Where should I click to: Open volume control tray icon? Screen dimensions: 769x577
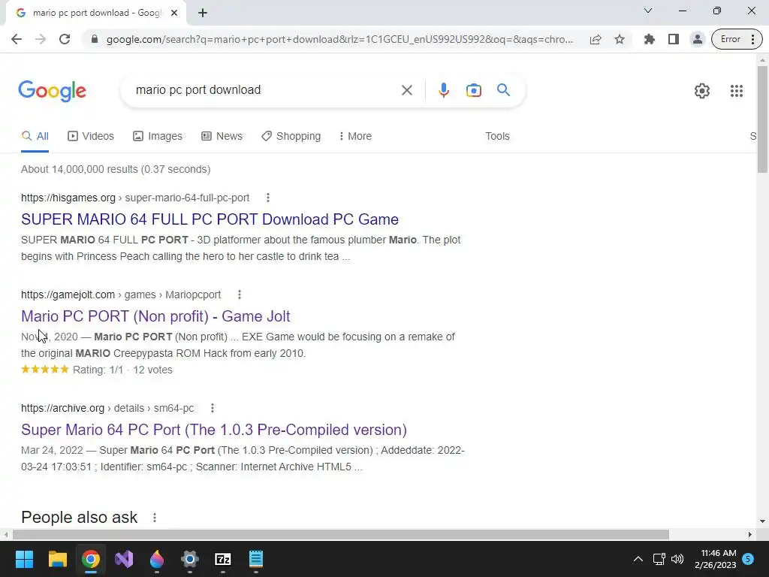coord(677,559)
